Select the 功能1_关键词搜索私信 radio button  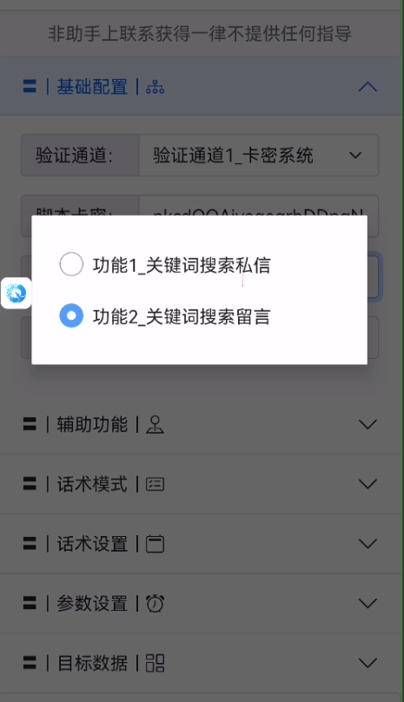[71, 264]
